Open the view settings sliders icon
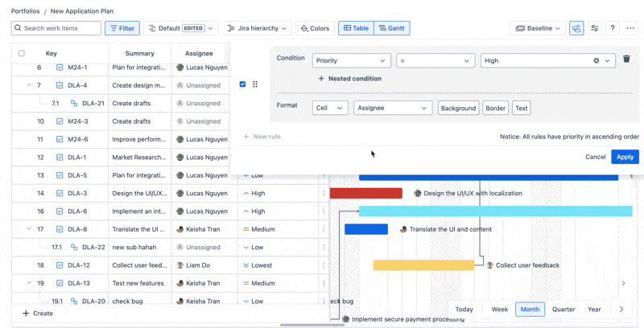The image size is (644, 328). click(595, 28)
